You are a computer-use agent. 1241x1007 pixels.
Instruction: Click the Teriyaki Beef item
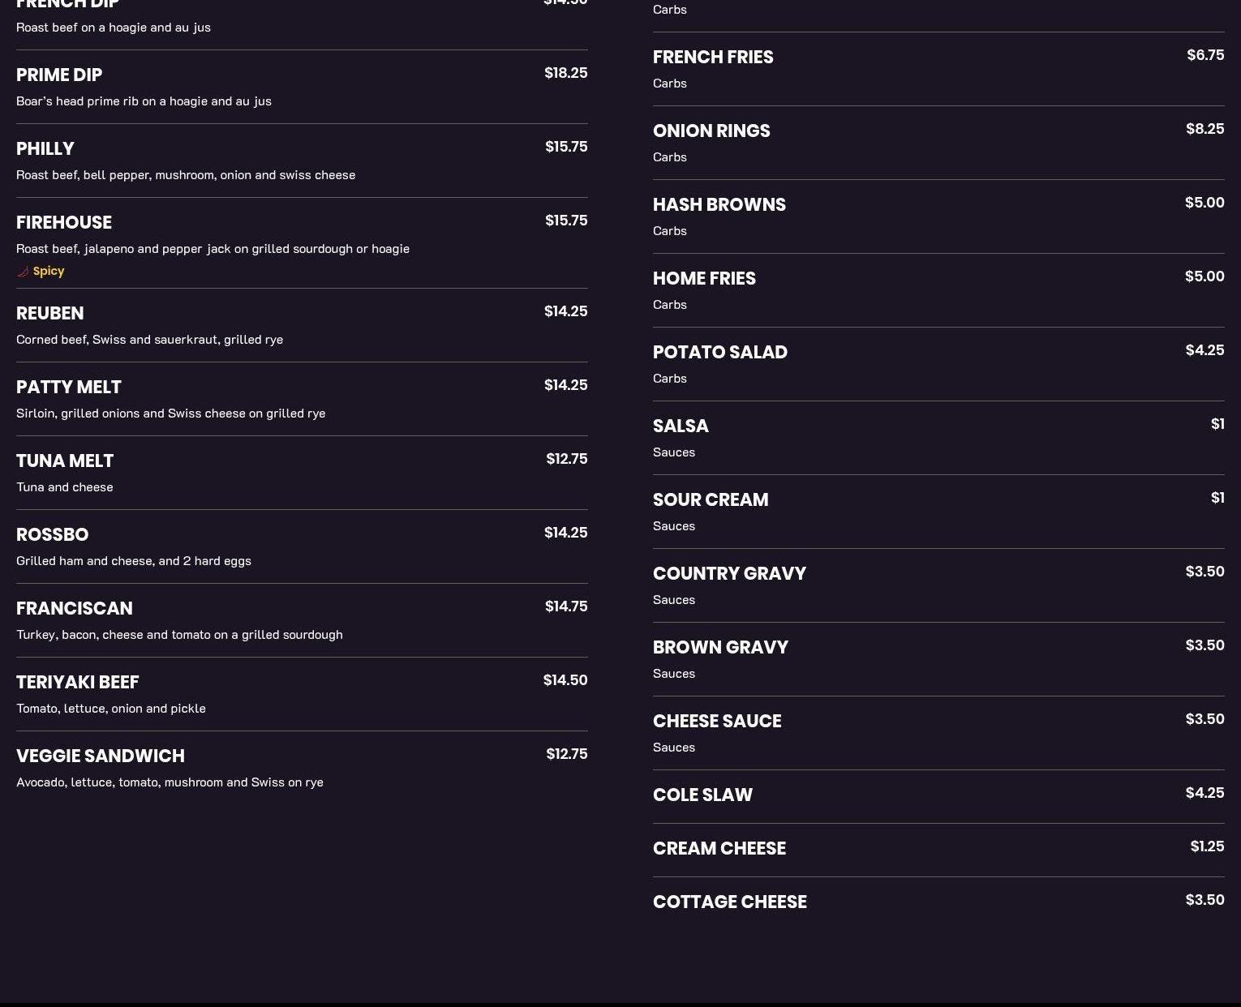(78, 683)
